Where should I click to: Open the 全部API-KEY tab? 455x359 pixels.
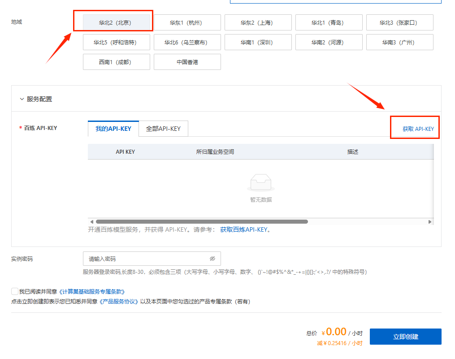[x=163, y=129]
